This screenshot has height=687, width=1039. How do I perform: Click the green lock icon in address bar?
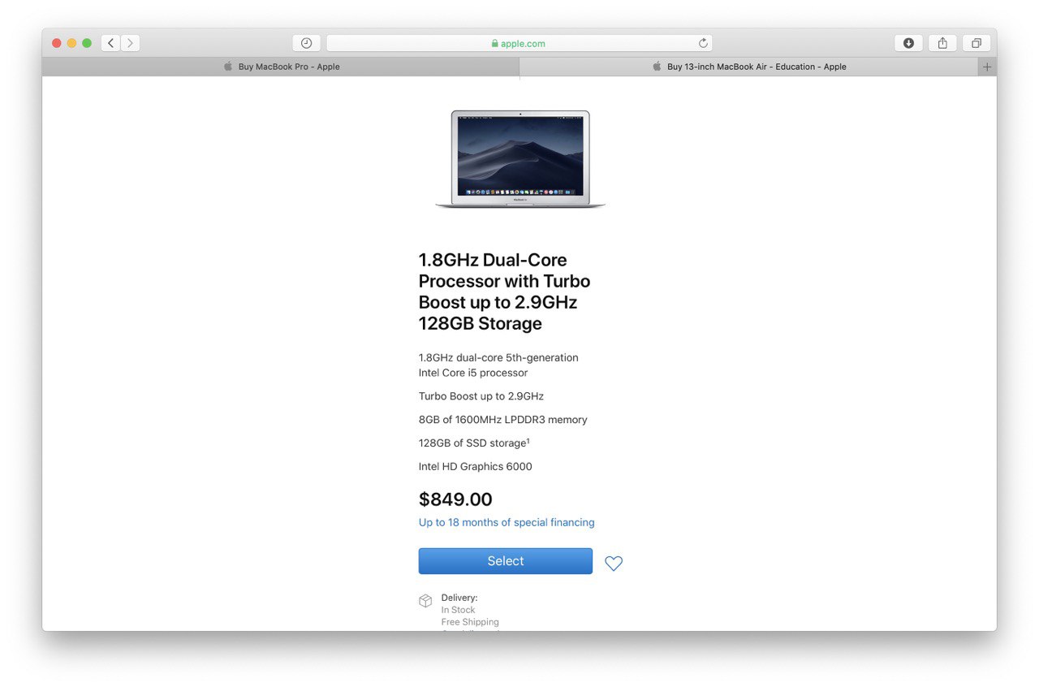click(x=494, y=44)
